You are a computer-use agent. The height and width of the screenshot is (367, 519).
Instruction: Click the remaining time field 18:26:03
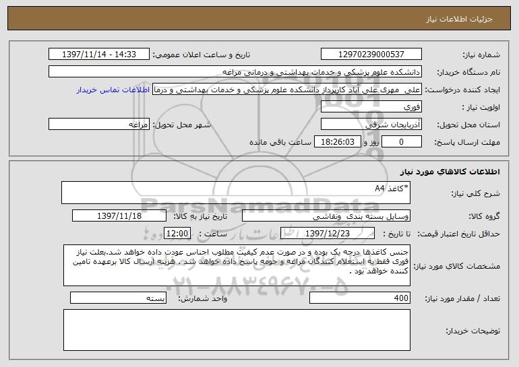click(337, 142)
